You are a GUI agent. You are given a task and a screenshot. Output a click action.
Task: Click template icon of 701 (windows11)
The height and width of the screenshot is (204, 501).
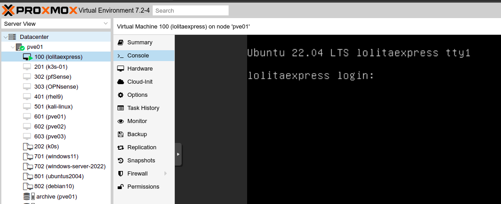tap(28, 157)
